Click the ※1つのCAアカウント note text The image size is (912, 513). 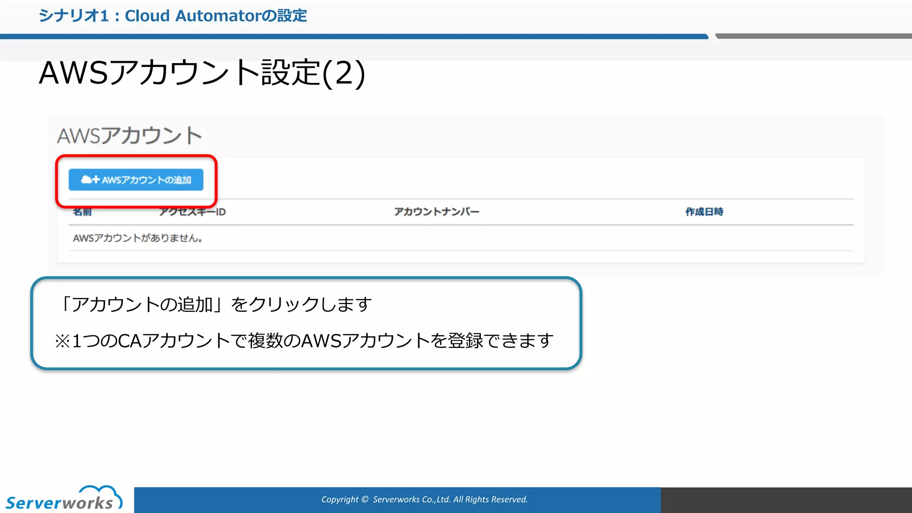(x=304, y=341)
